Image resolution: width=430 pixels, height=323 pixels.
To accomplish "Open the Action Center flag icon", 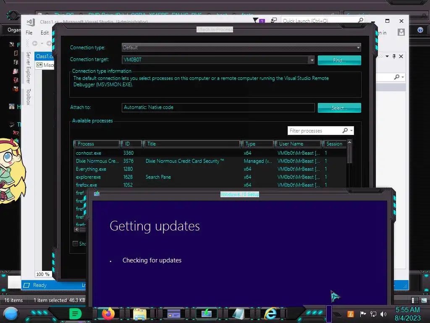I will pos(363,314).
